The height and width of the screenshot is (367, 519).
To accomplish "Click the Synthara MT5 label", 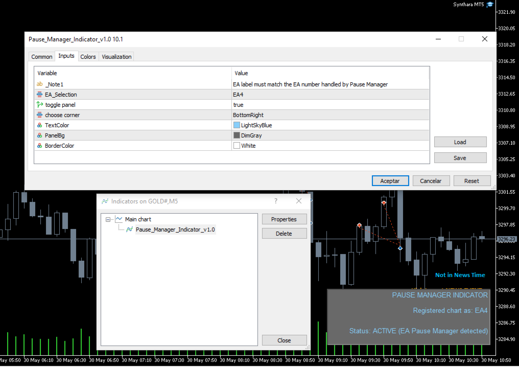I will [468, 4].
